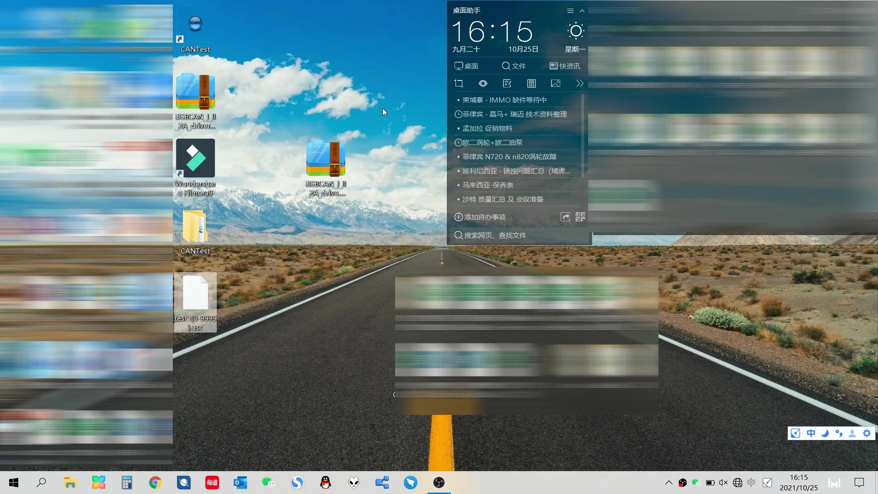Click the eye protection icon in assistant toolbar

[483, 83]
